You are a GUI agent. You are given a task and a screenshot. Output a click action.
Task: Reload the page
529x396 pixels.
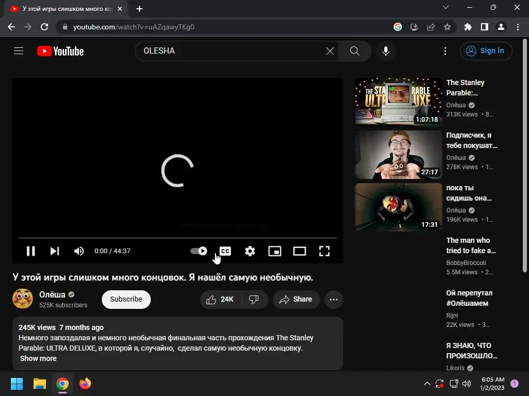click(x=44, y=27)
